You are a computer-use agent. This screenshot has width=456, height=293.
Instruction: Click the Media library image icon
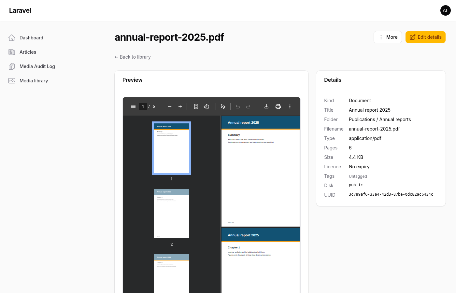(x=12, y=81)
